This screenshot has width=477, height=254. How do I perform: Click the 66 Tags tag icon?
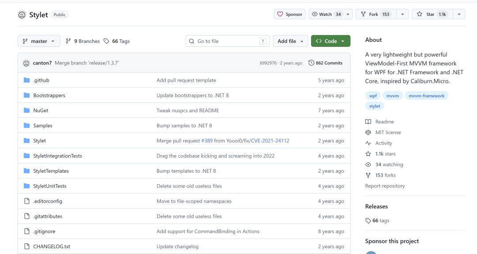(x=106, y=41)
